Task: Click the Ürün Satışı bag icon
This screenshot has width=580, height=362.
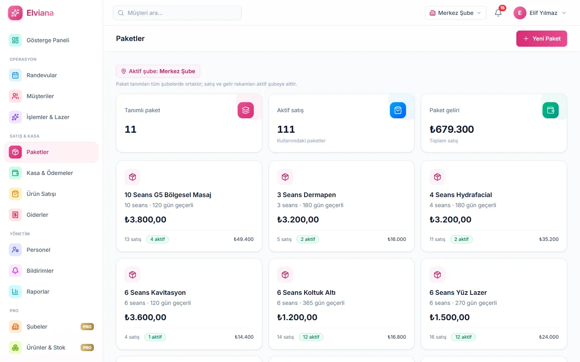Action: point(15,194)
